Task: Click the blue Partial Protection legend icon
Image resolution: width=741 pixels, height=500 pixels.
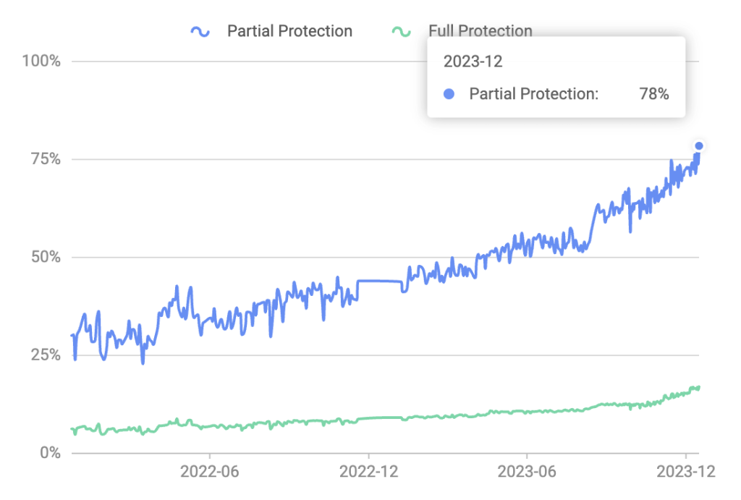Action: coord(200,31)
